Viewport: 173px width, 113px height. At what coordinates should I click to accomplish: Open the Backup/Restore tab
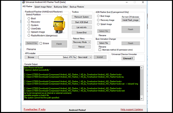[77, 7]
